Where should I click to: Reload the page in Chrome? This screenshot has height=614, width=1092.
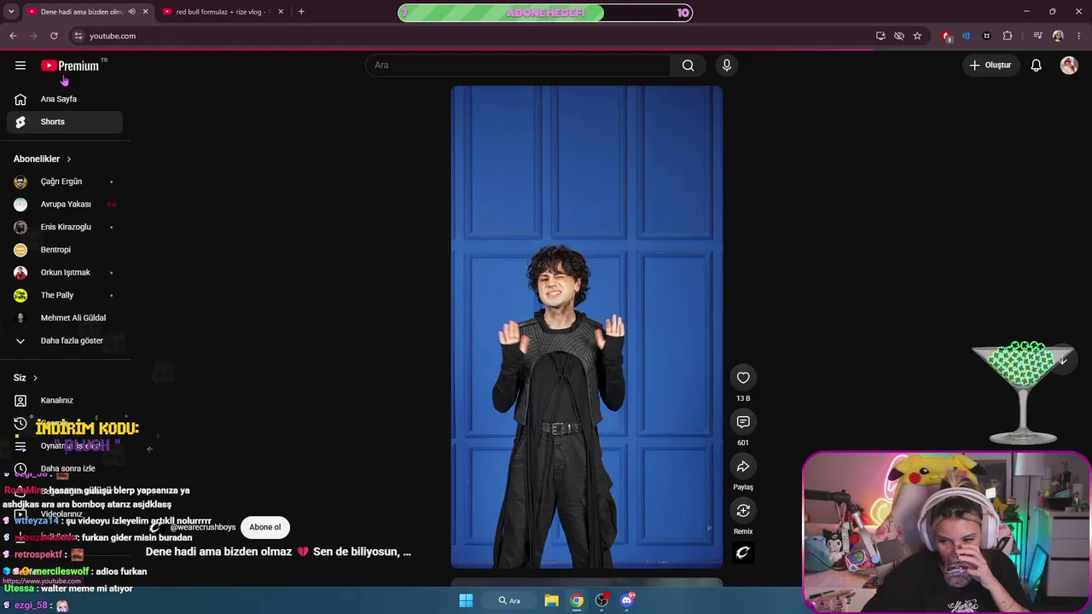[54, 36]
